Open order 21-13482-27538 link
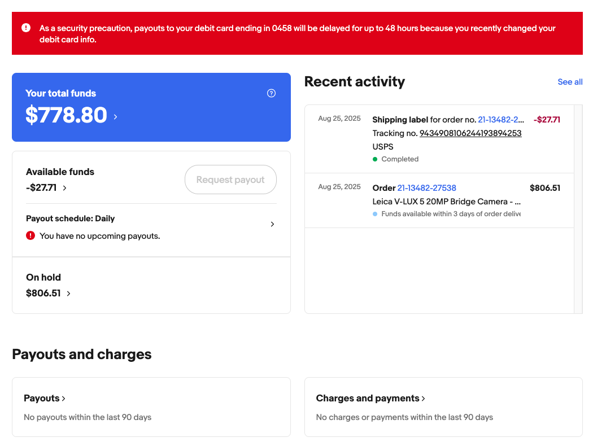This screenshot has width=606, height=446. [426, 188]
